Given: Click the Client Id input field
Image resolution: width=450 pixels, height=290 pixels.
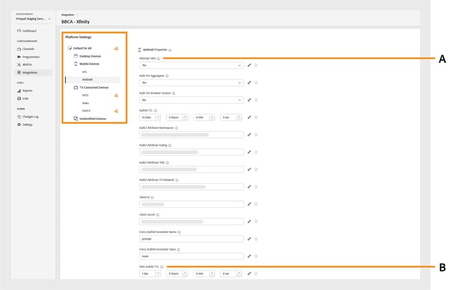Looking at the screenshot, I should coord(191,204).
